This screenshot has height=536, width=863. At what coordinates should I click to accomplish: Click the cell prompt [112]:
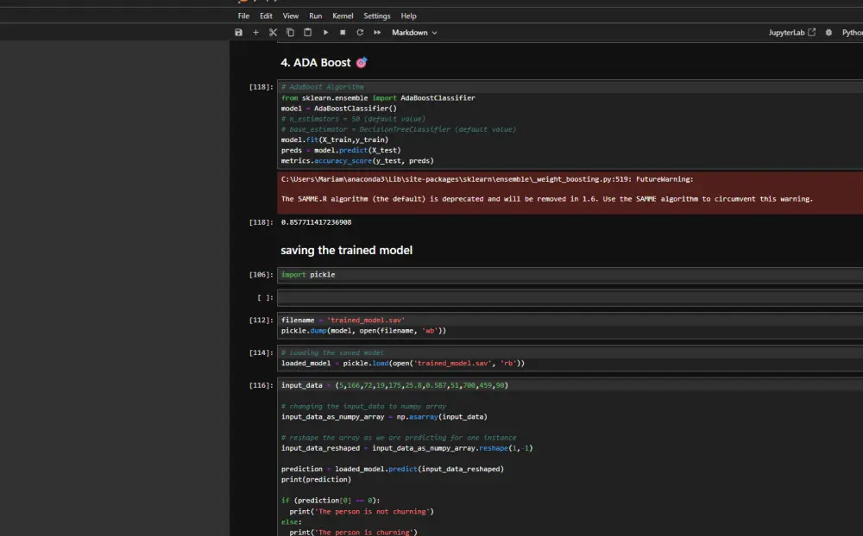(261, 320)
